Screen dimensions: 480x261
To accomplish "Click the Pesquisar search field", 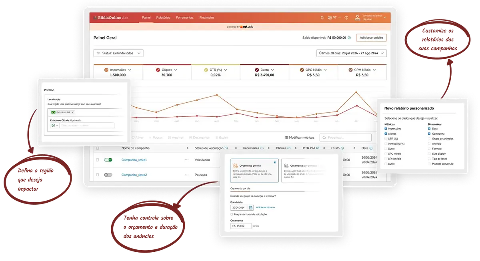I will [x=346, y=137].
